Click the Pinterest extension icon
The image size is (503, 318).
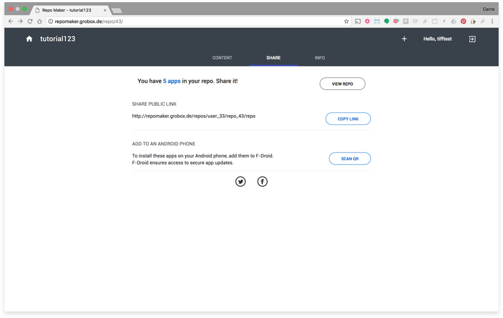tap(463, 21)
